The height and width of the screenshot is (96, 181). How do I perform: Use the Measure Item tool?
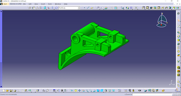130,91
